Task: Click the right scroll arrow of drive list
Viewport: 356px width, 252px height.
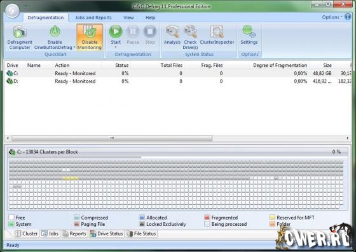Action: tap(348, 138)
